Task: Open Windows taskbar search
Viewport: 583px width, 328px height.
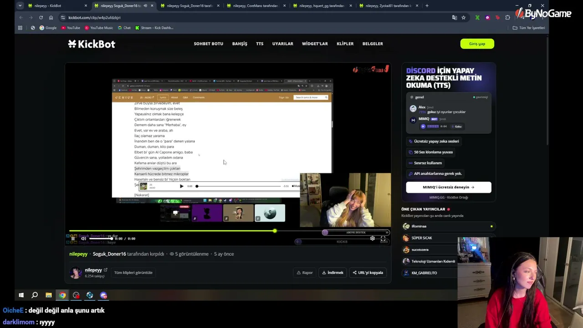Action: click(x=35, y=295)
